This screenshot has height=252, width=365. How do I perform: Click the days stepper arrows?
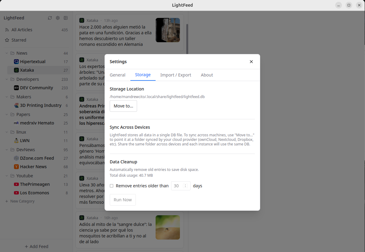click(186, 186)
